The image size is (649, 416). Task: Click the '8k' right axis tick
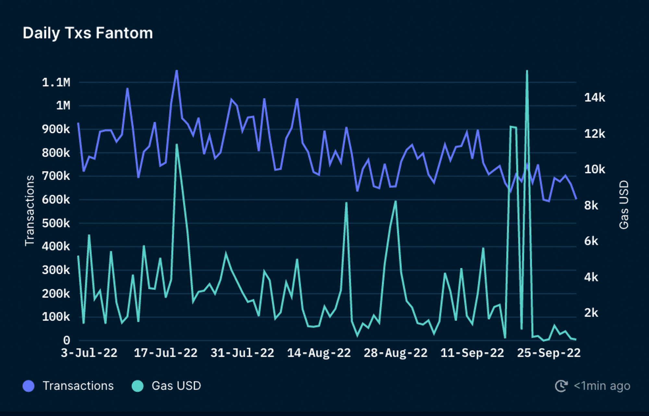pyautogui.click(x=591, y=205)
